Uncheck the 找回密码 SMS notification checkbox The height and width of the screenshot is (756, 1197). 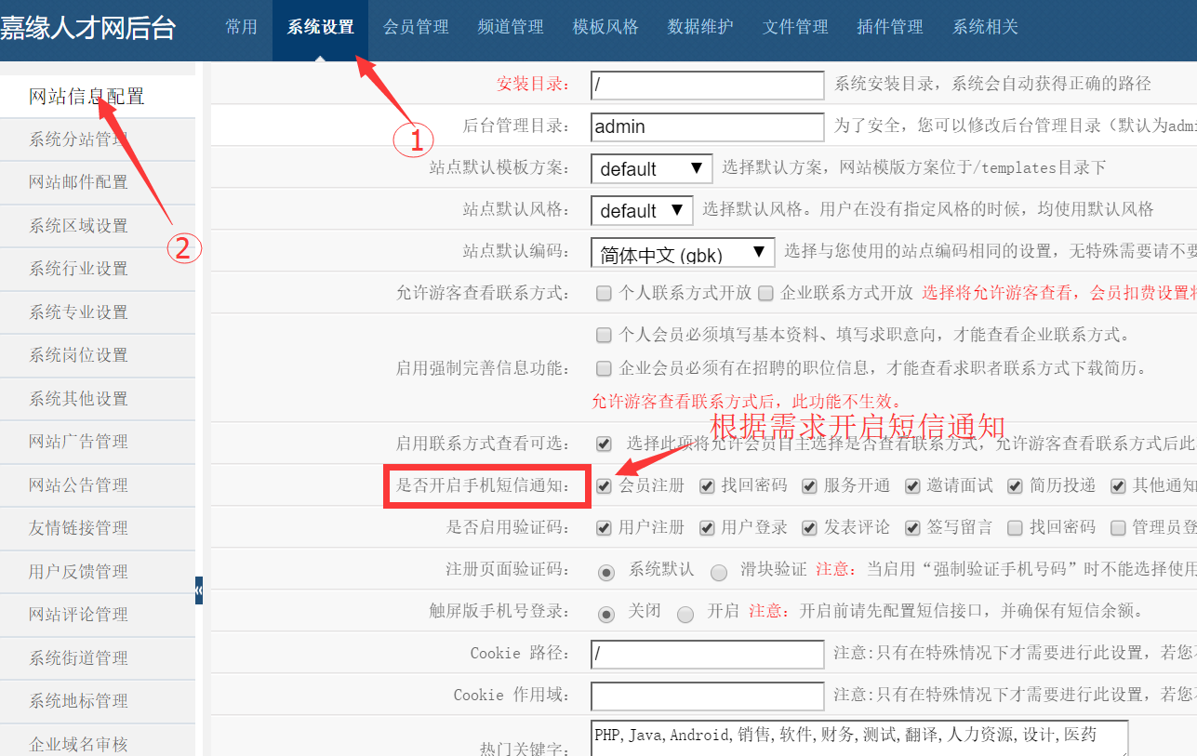(707, 486)
